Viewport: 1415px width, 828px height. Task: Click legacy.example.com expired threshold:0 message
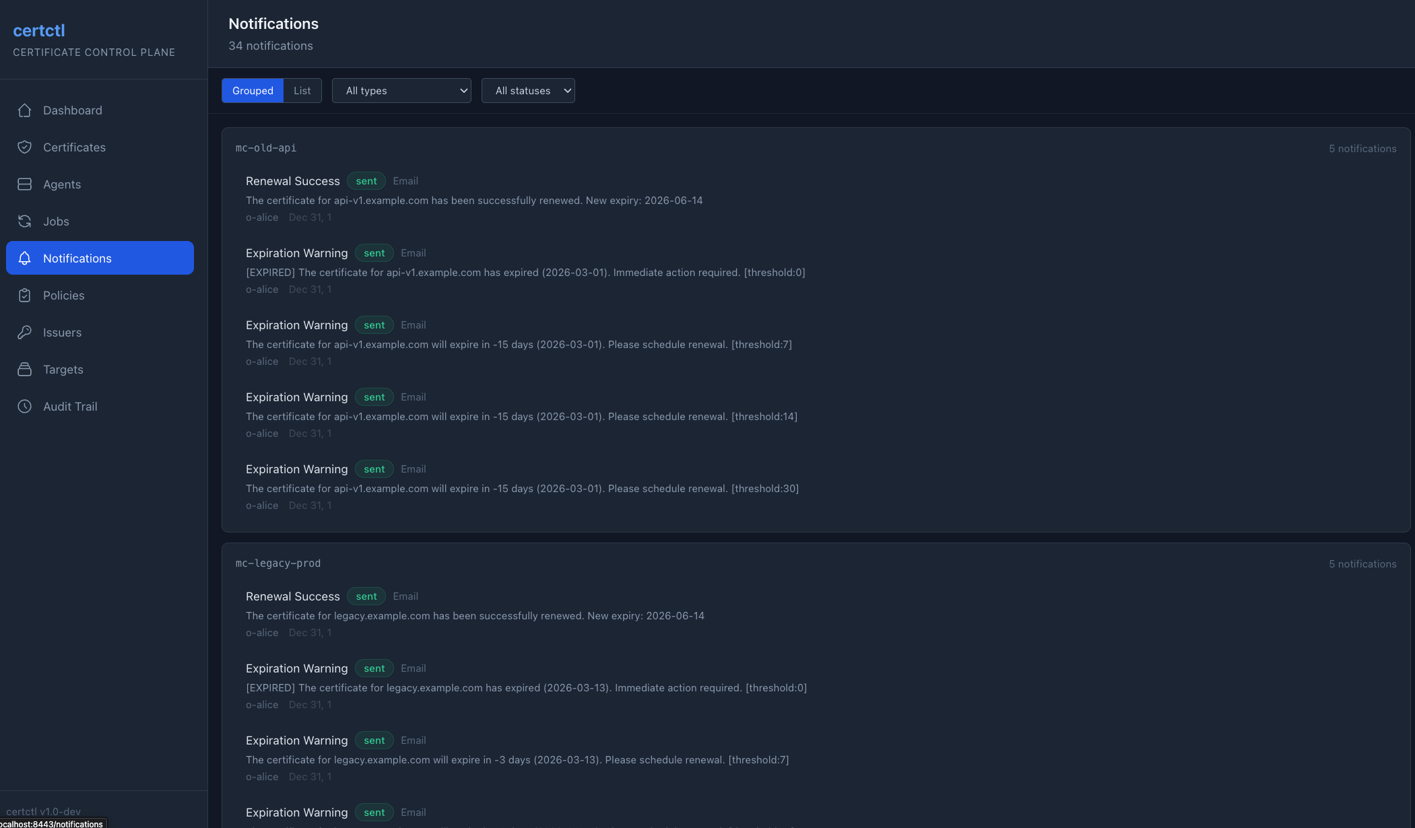526,688
